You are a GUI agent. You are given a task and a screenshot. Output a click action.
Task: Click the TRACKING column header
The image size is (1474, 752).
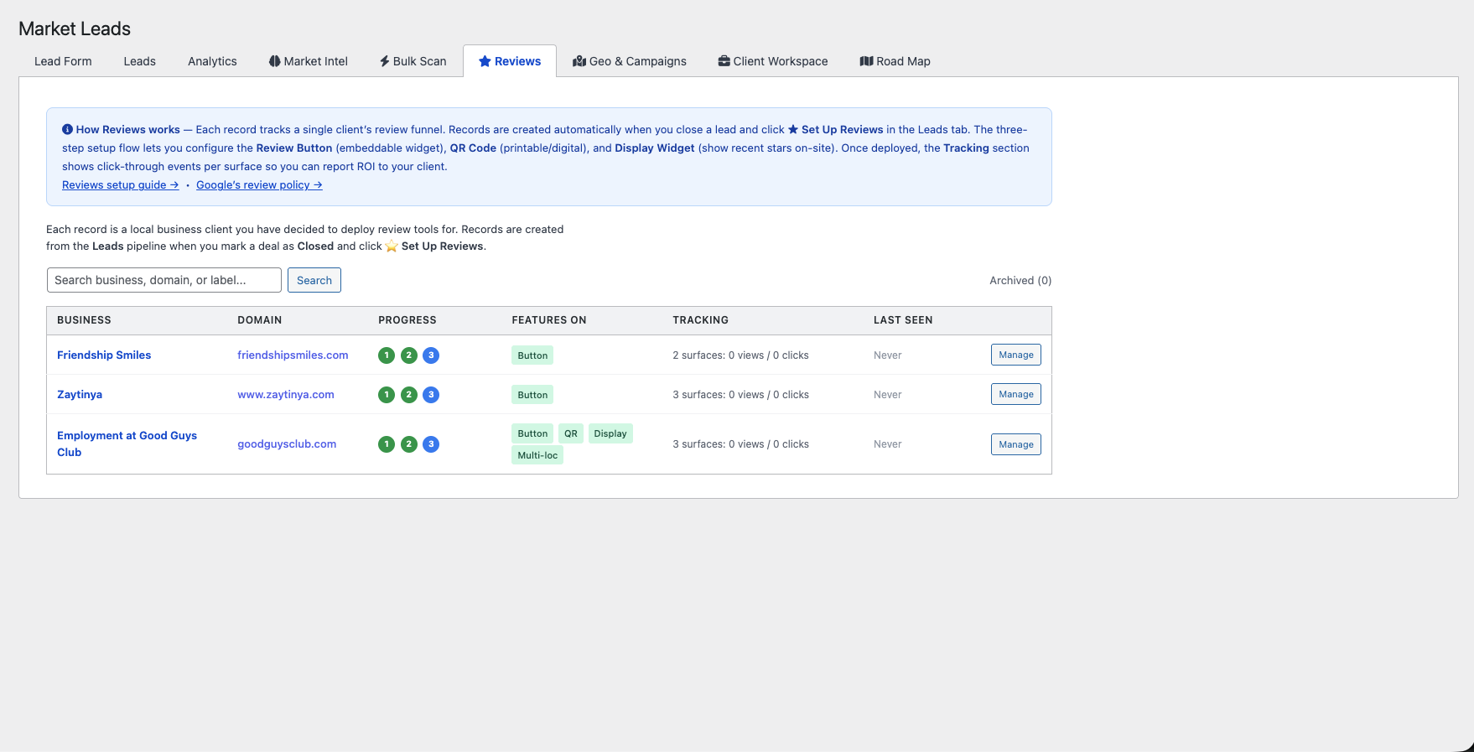[x=700, y=320]
